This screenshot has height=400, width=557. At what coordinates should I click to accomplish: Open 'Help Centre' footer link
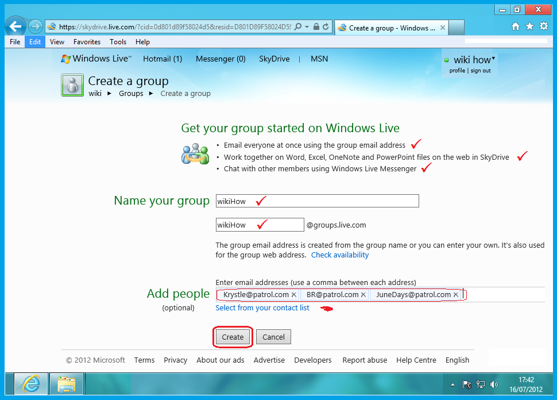click(416, 360)
